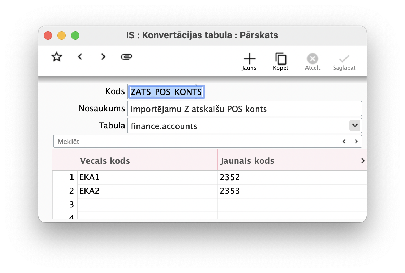Jump to previous search match arrow
This screenshot has height=273, width=405.
pyautogui.click(x=344, y=141)
